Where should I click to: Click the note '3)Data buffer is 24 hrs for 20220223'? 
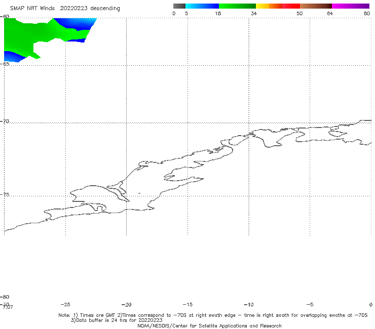click(117, 320)
